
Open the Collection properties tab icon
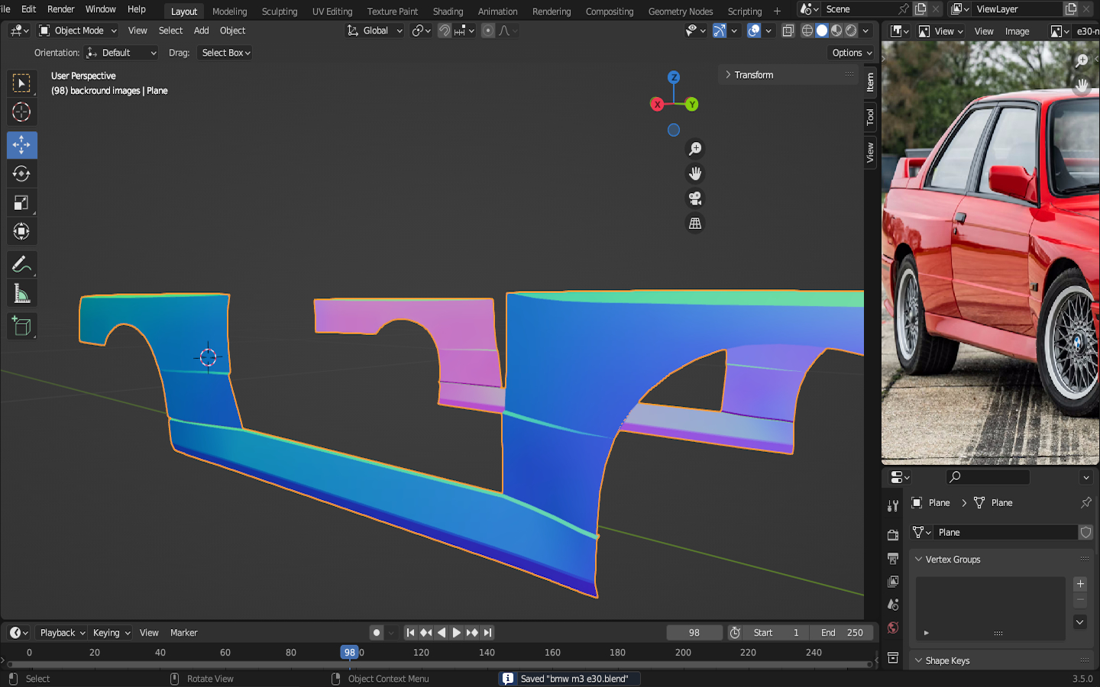893,657
